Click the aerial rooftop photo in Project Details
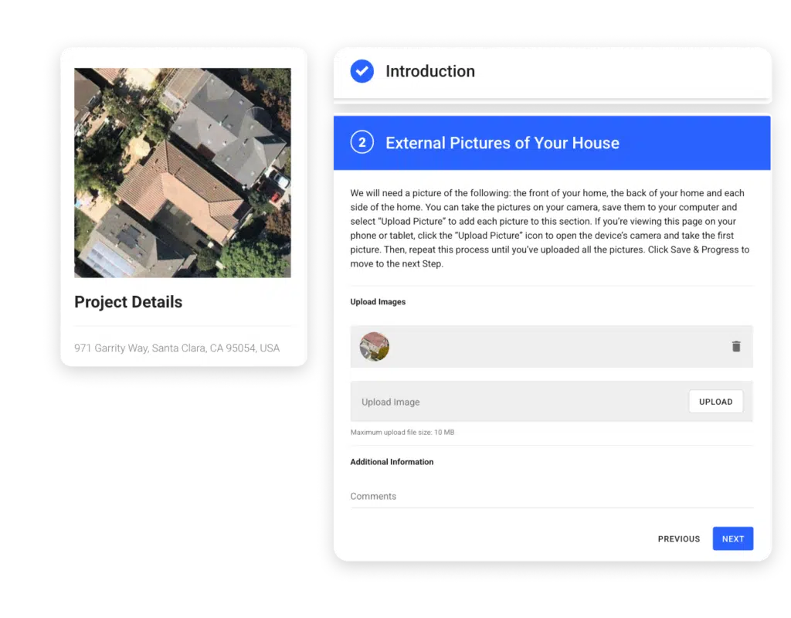Image resolution: width=791 pixels, height=618 pixels. (182, 172)
